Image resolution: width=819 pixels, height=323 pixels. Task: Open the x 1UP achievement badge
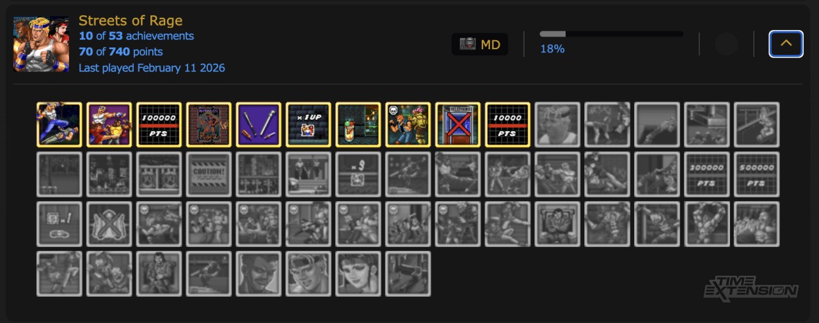pos(308,124)
